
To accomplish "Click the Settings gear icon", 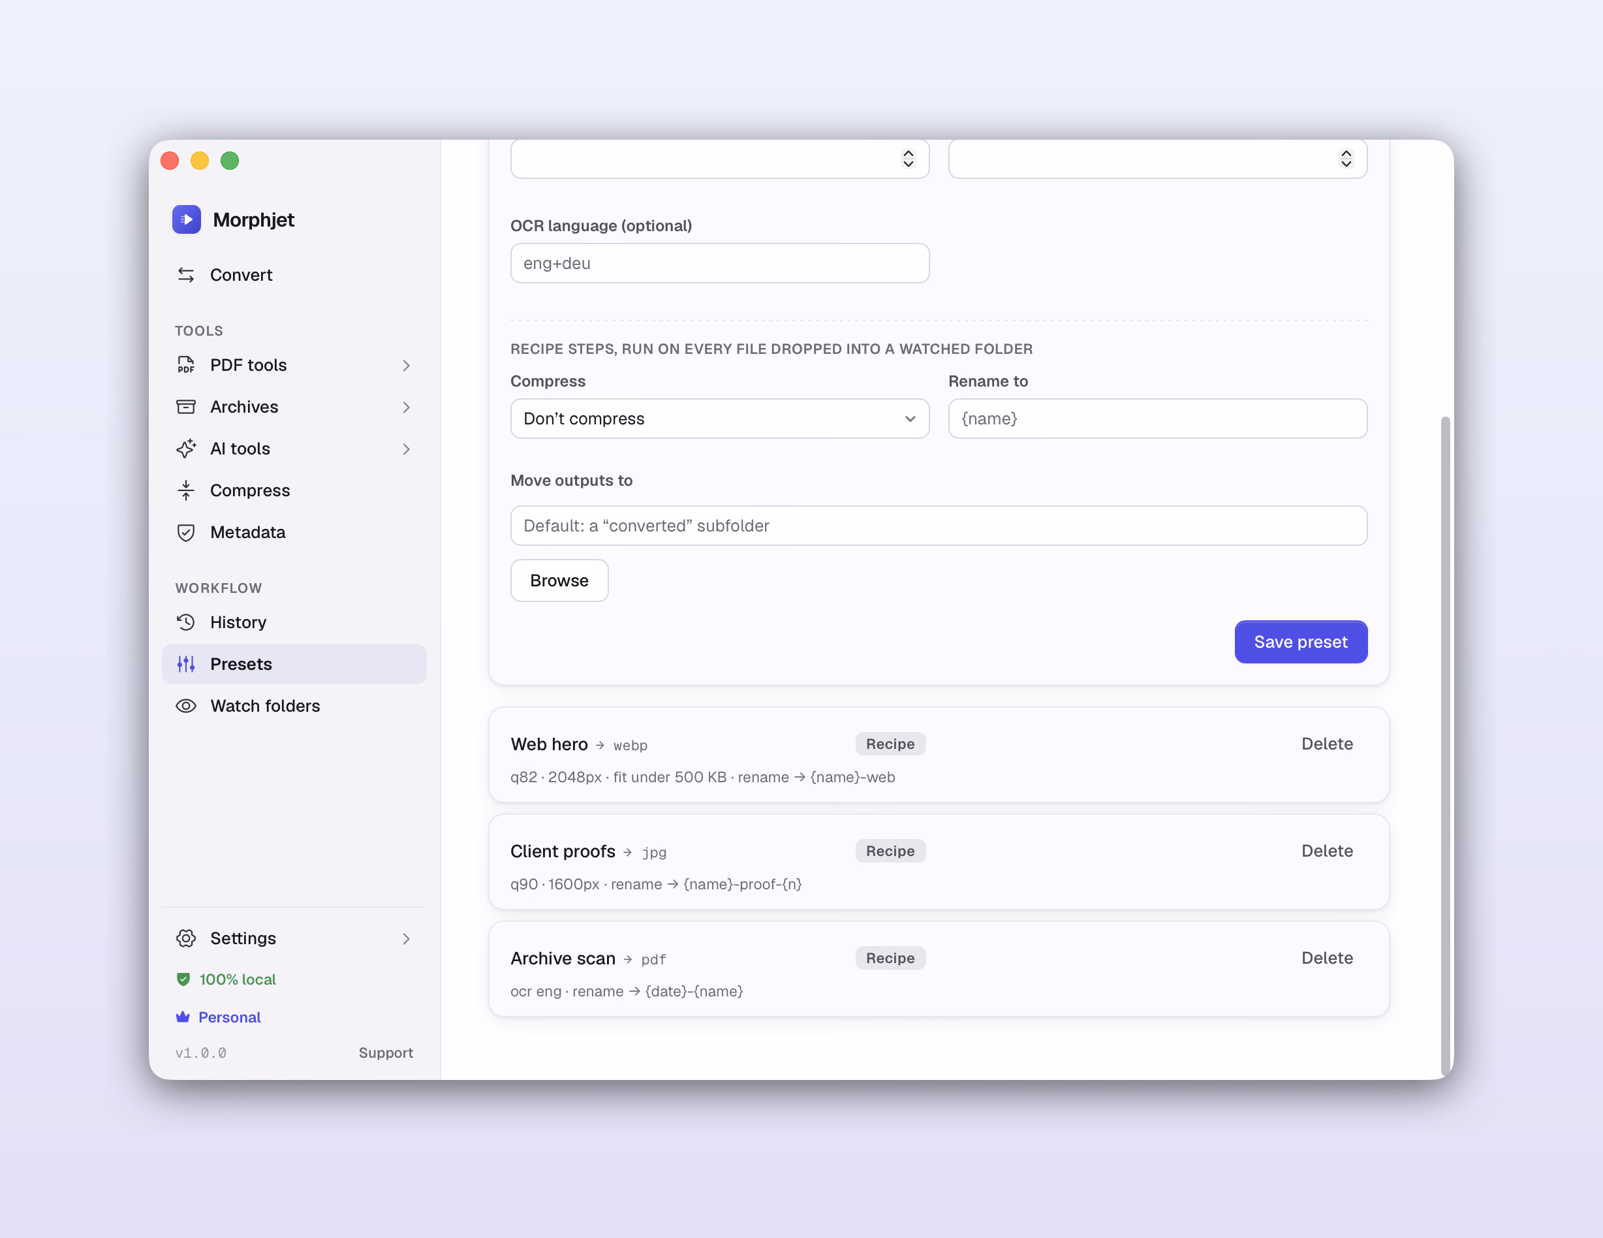I will click(x=186, y=938).
